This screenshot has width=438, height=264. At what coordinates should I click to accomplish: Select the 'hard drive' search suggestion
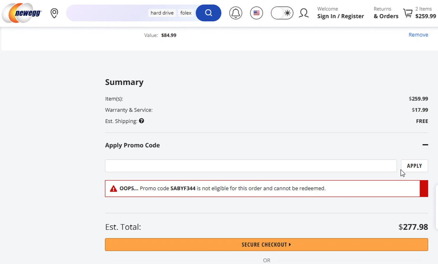pos(162,13)
